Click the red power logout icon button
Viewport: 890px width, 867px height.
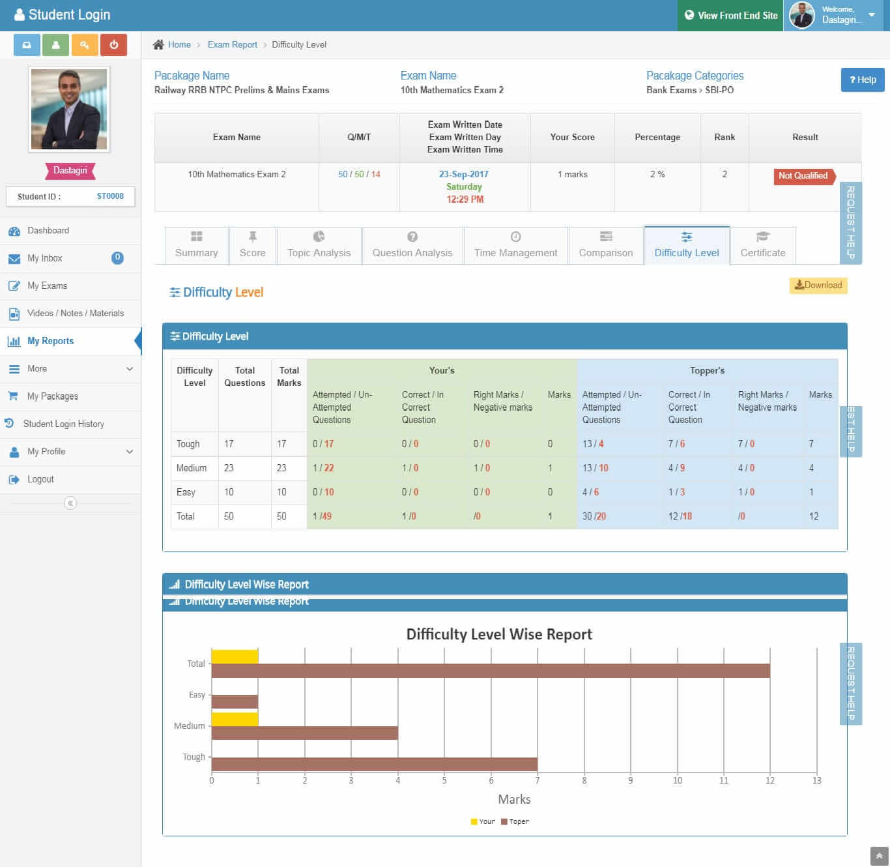(113, 45)
